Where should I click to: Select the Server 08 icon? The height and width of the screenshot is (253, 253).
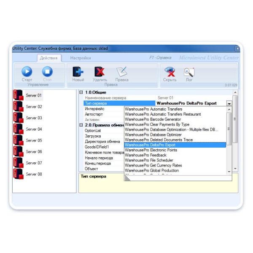tap(19, 174)
